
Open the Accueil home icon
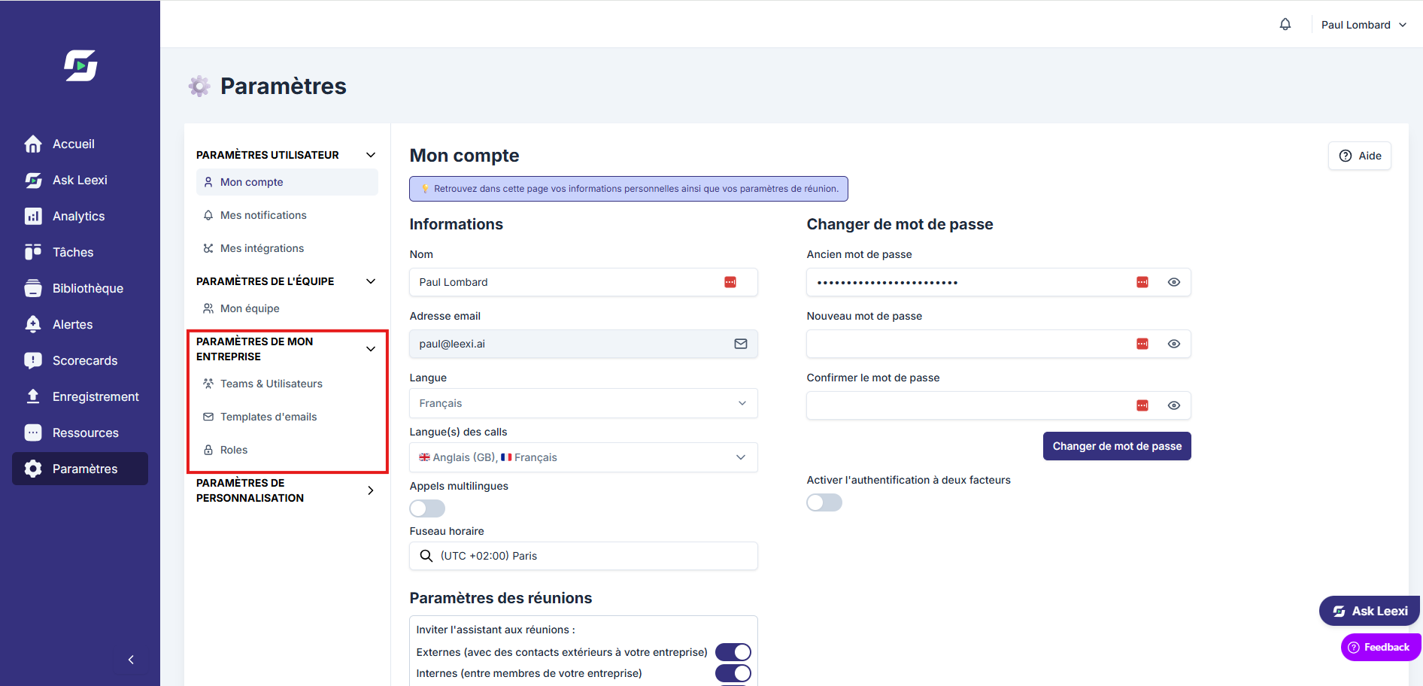(x=33, y=144)
